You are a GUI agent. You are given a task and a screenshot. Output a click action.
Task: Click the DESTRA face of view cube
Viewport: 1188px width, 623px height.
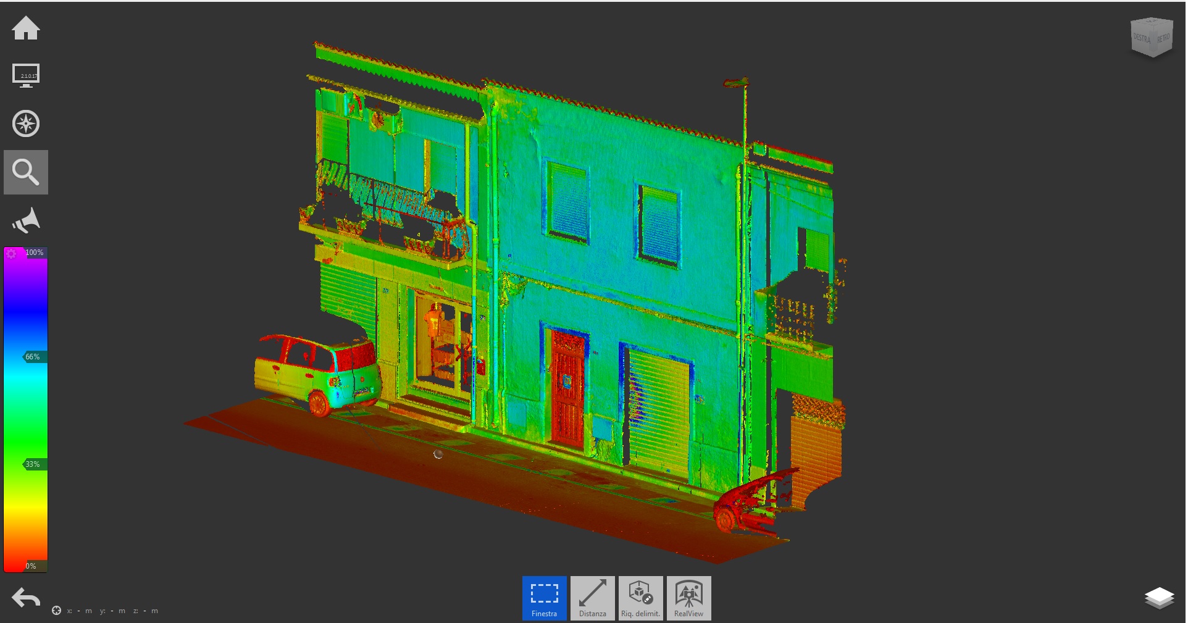click(x=1142, y=39)
